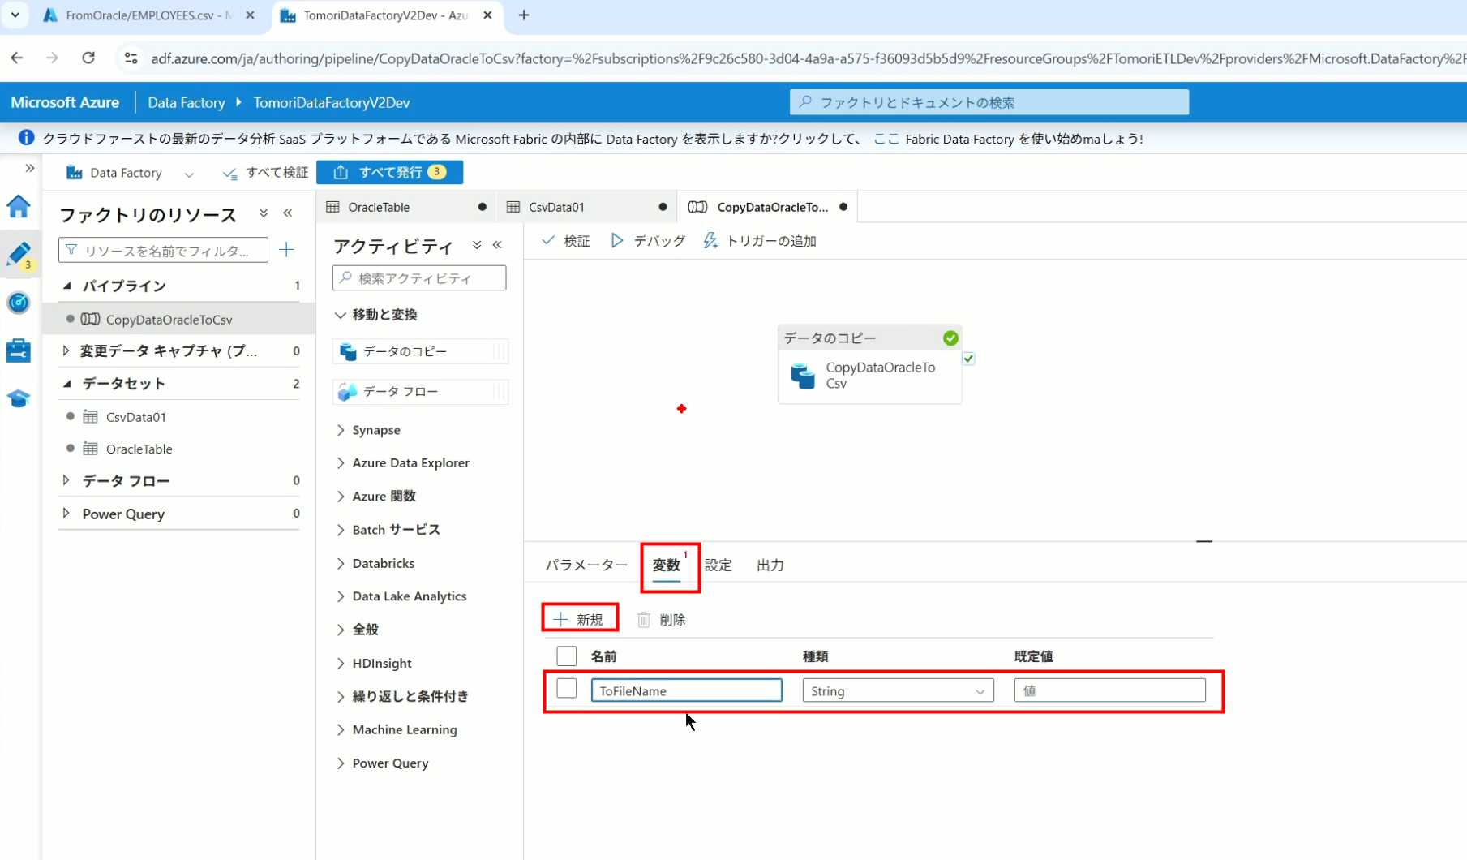Click the すべて発行 publish button
1467x860 pixels.
coord(390,172)
